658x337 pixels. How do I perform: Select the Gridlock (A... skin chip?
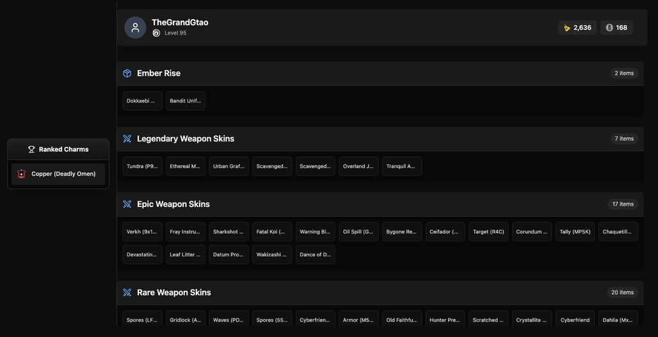tap(186, 319)
